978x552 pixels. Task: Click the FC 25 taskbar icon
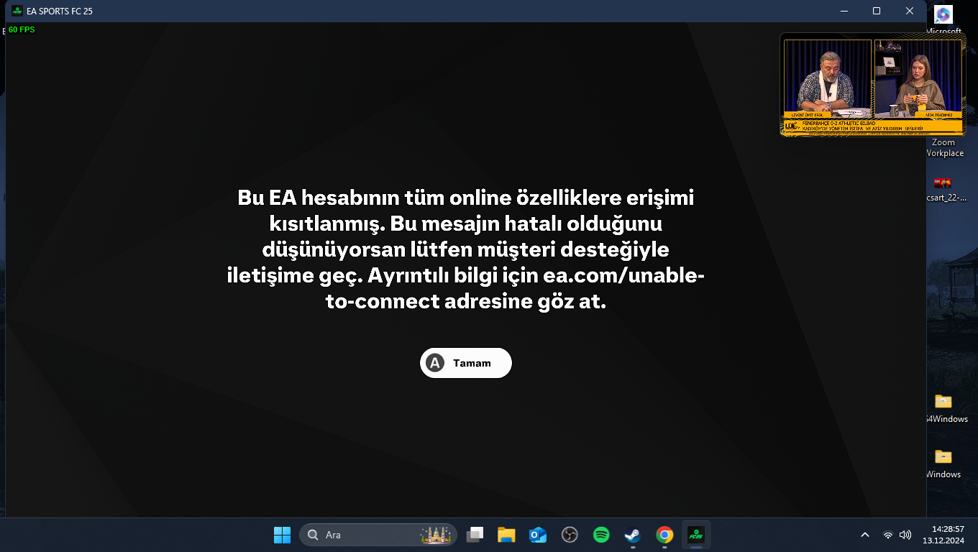696,535
